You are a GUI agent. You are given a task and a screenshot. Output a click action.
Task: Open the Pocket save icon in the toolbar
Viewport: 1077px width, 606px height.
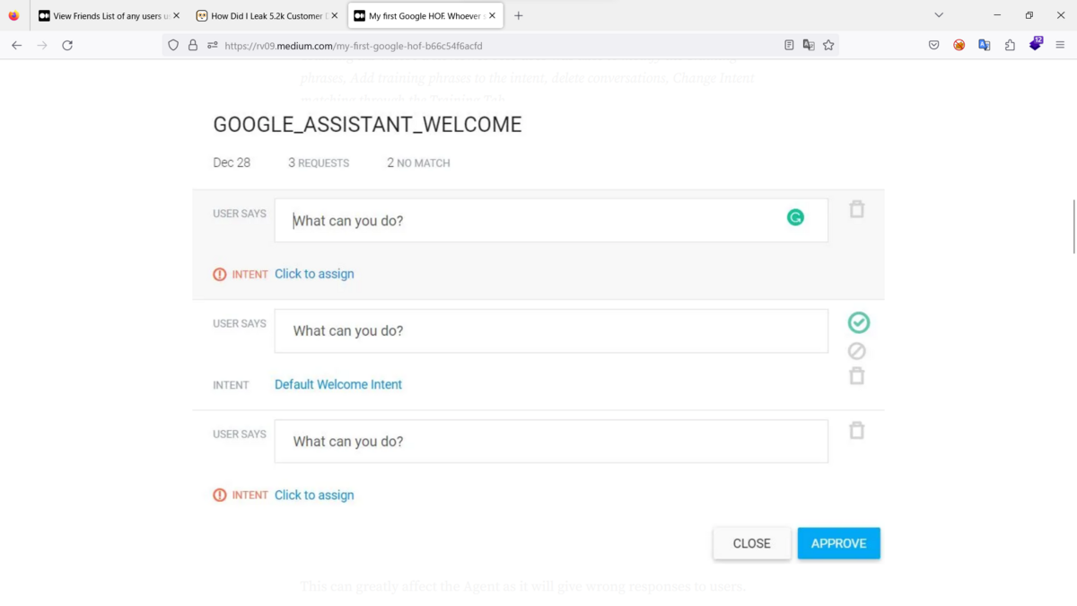pyautogui.click(x=934, y=45)
